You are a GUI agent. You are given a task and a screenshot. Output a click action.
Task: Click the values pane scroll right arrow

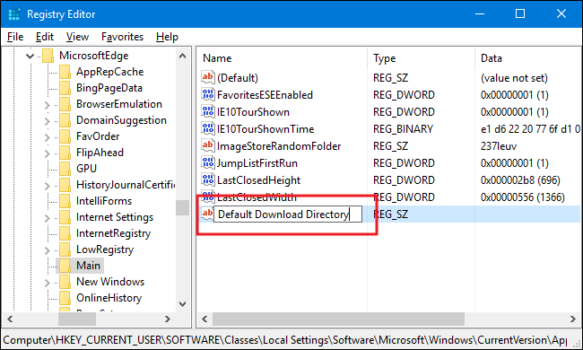(x=573, y=319)
